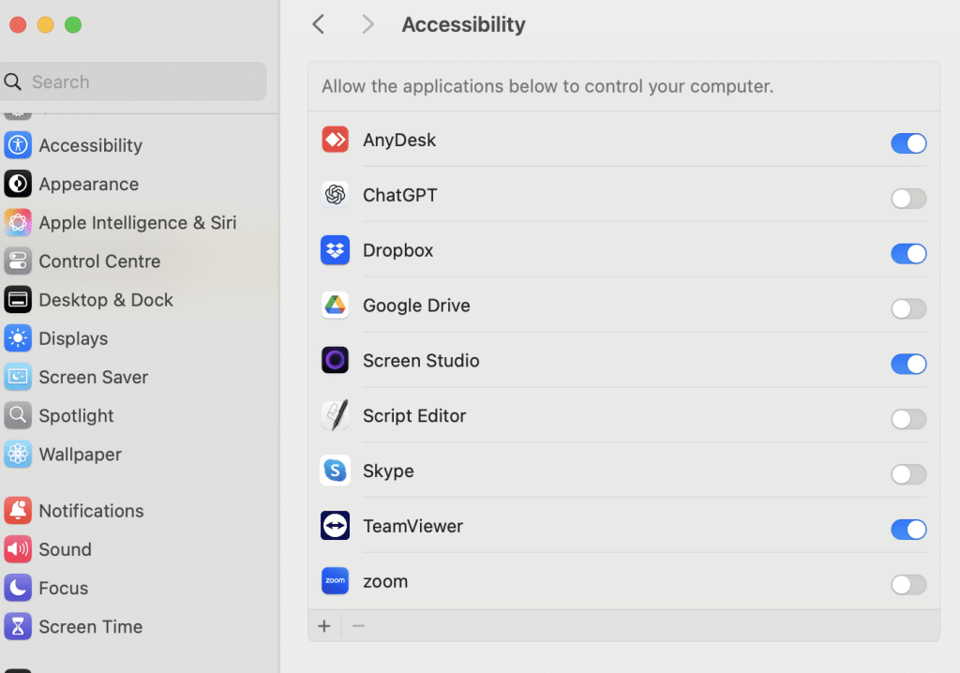This screenshot has height=673, width=960.
Task: Open the Accessibility settings pane
Action: click(91, 145)
